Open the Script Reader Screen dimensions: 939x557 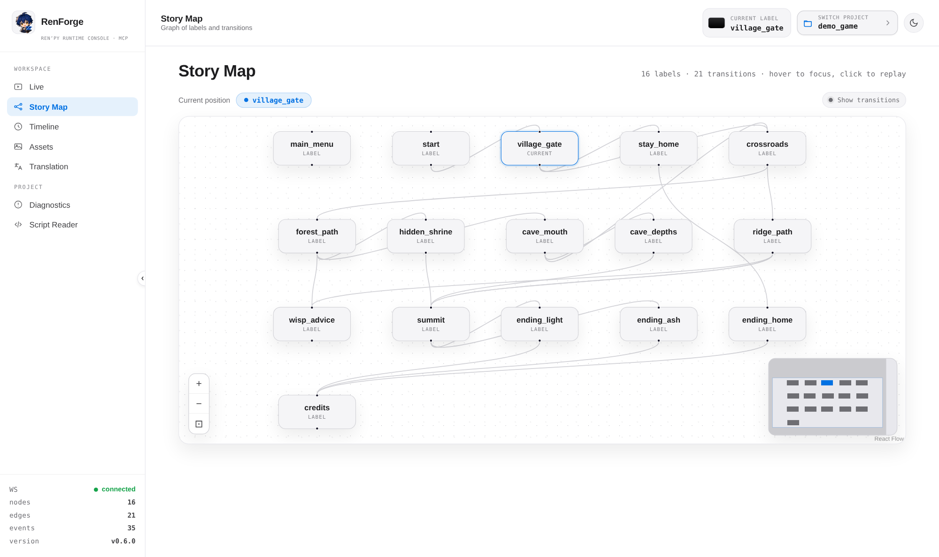(72, 225)
